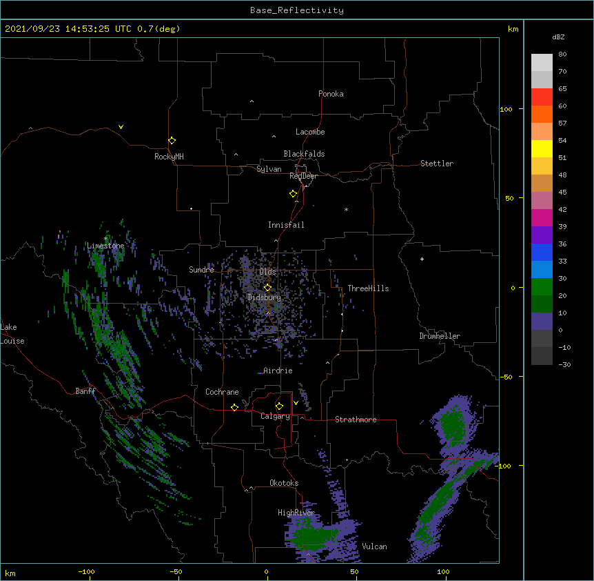Click the RockyMH label
This screenshot has width=594, height=581.
pos(169,157)
